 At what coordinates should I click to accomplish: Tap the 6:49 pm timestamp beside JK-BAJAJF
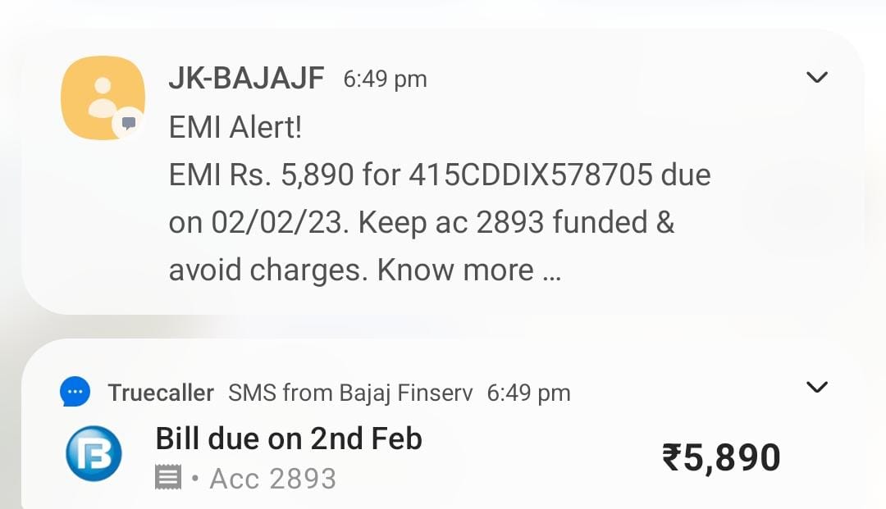[x=385, y=80]
